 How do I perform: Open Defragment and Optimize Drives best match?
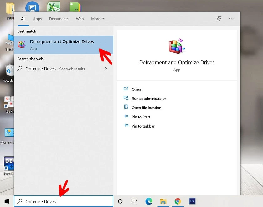63,45
